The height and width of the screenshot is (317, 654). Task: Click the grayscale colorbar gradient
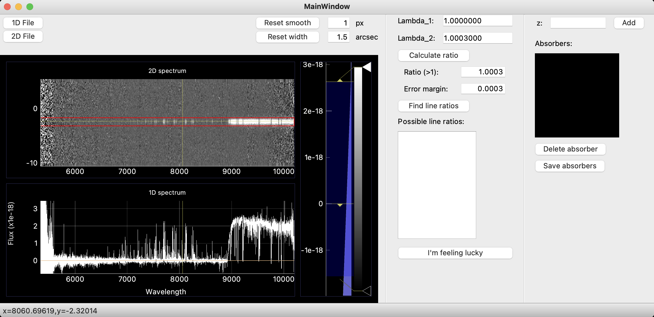coord(358,180)
